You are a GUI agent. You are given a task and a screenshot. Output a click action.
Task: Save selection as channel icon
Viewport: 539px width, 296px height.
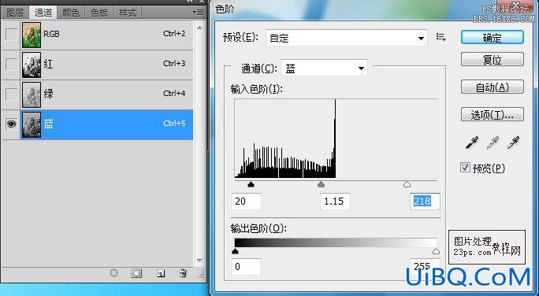click(x=136, y=273)
